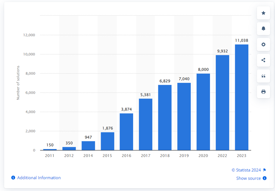Click the 2019 bar labeled 7,040

[184, 116]
